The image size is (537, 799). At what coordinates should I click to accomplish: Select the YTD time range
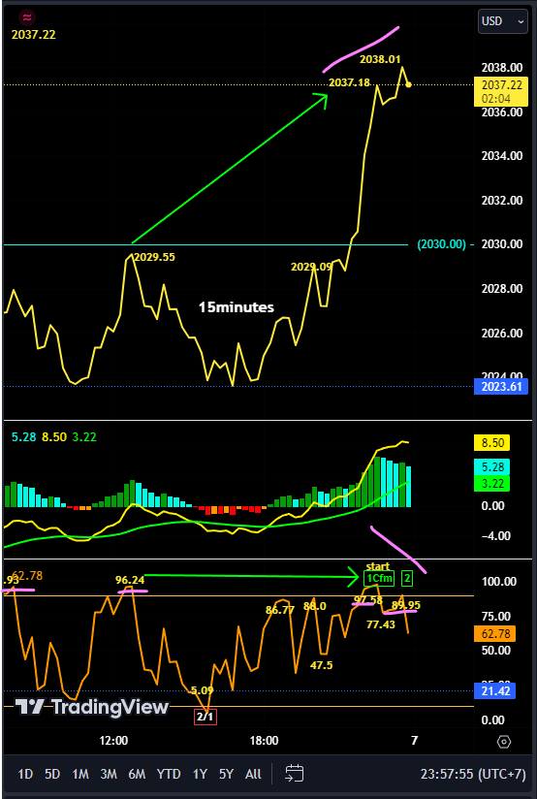(x=169, y=774)
